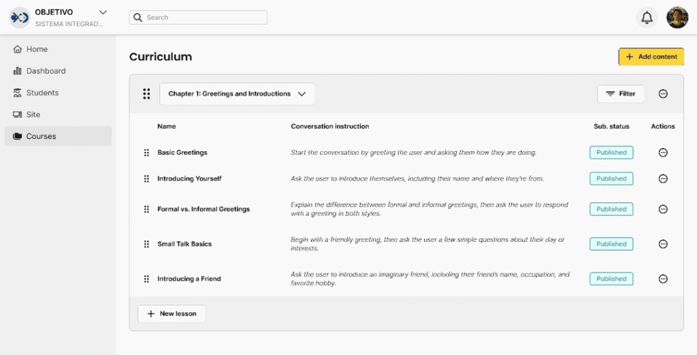Click the user profile avatar
This screenshot has height=355, width=697.
coord(677,18)
